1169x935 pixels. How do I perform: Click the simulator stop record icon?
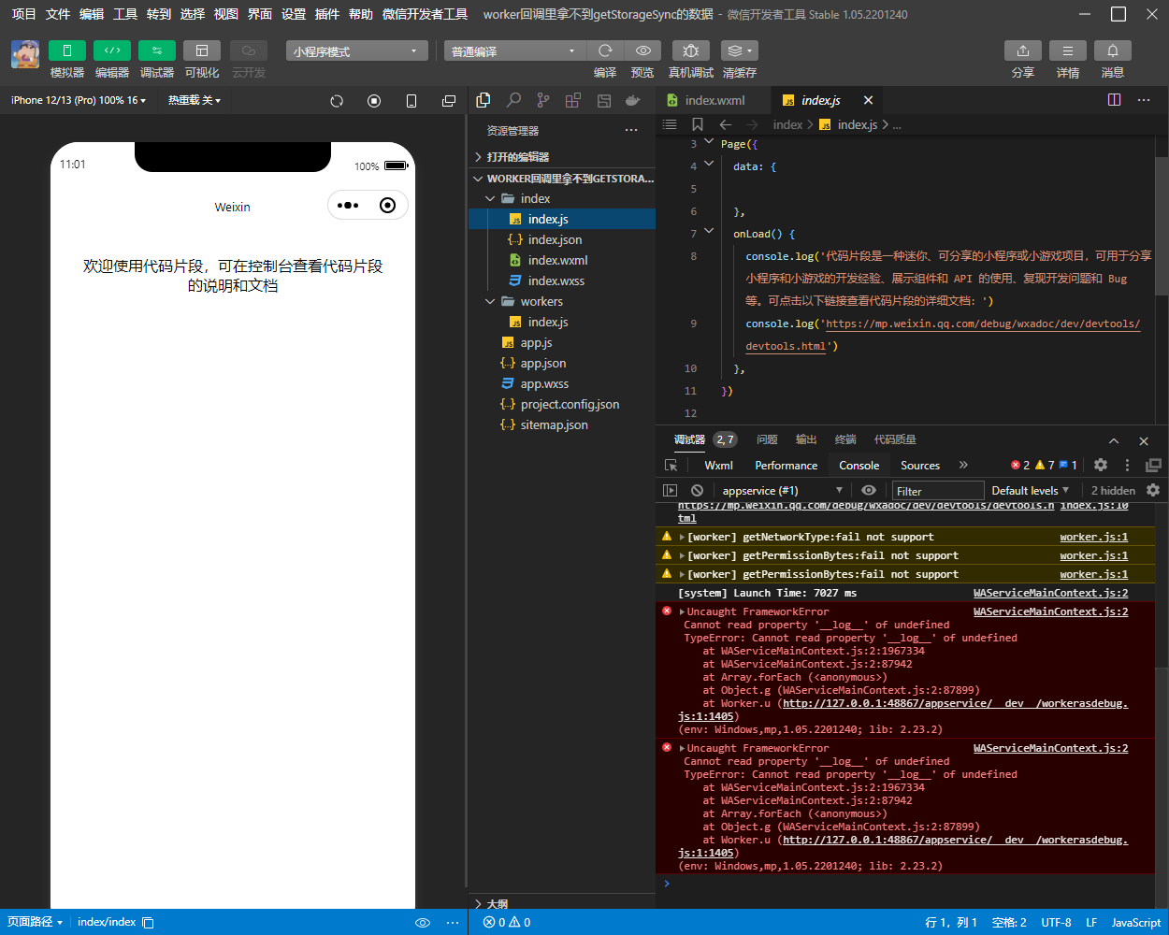(x=374, y=101)
